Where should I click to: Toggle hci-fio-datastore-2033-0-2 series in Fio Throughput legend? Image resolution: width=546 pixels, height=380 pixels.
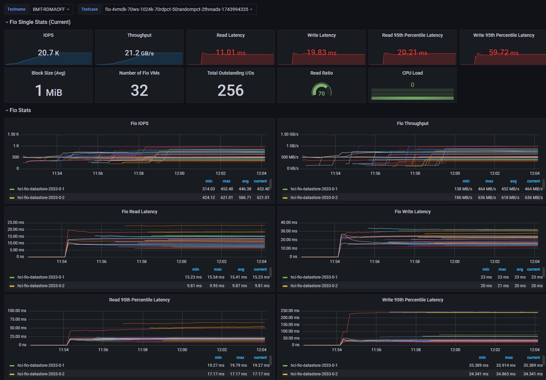314,198
